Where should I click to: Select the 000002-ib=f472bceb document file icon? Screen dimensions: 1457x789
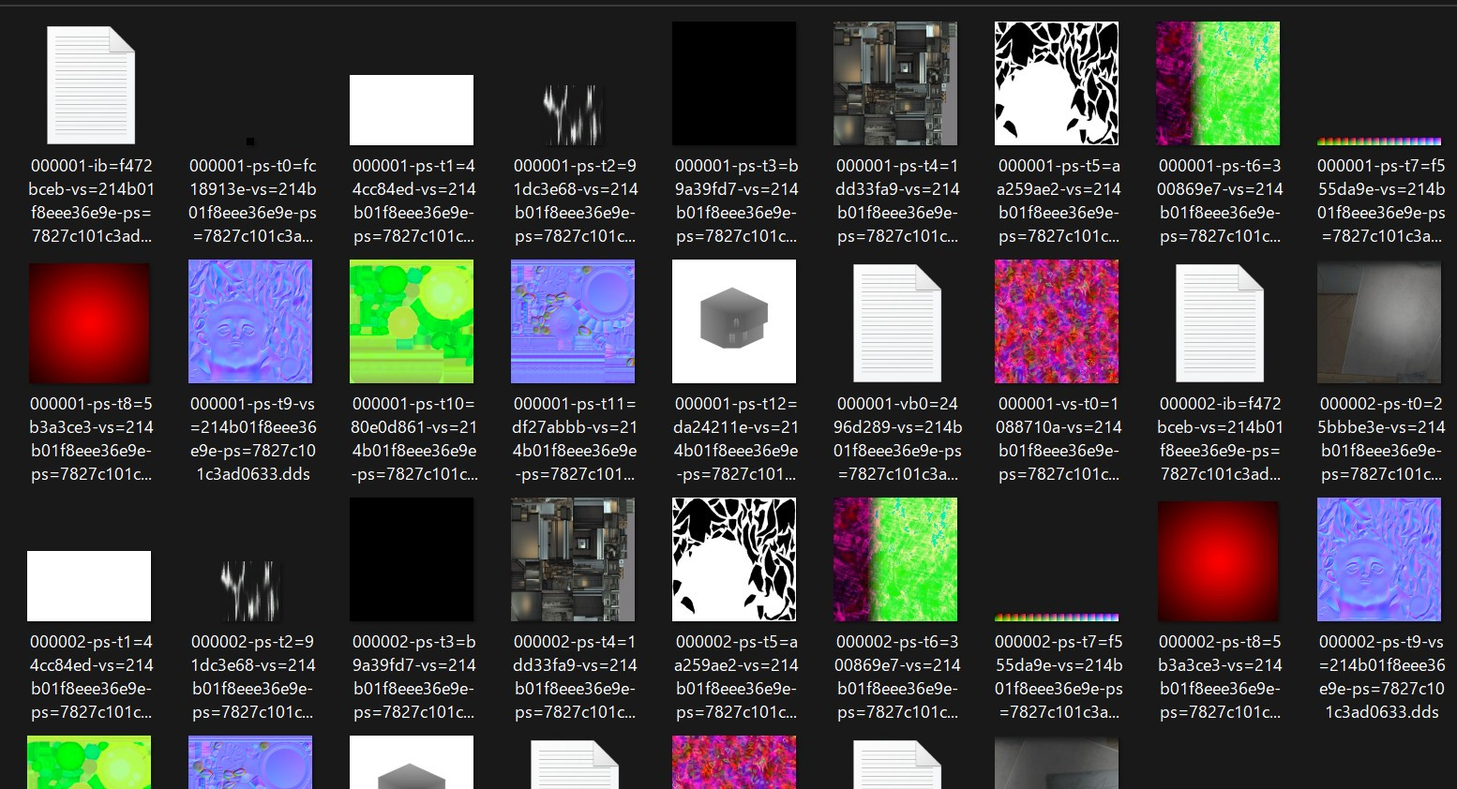[x=1220, y=323]
